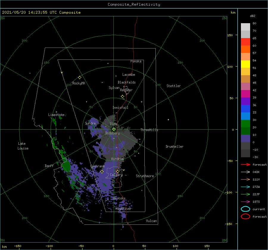268x250 pixels.
Task: Click the RockyMH town label
Action: [79, 83]
